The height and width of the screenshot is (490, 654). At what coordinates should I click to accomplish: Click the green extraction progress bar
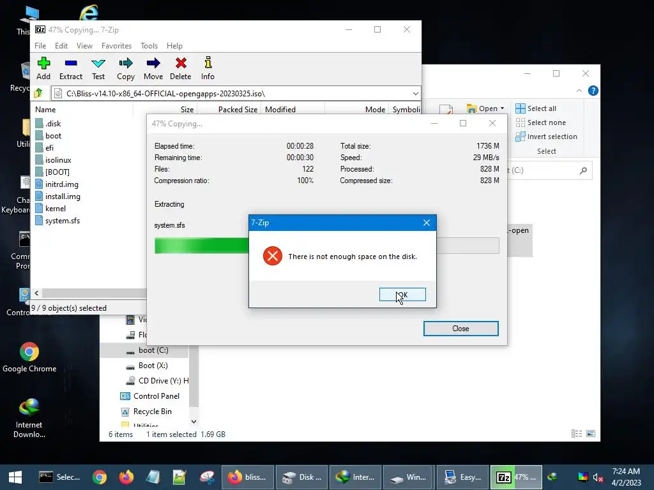point(201,246)
